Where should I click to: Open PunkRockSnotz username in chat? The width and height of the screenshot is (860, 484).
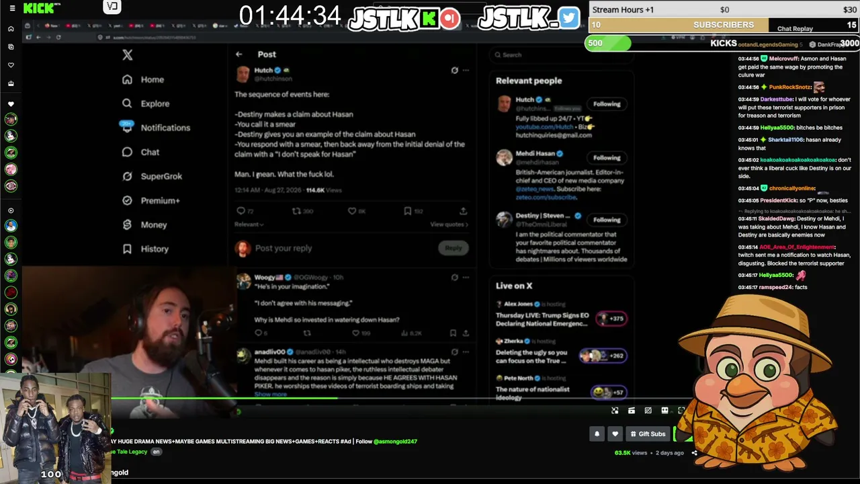point(790,87)
